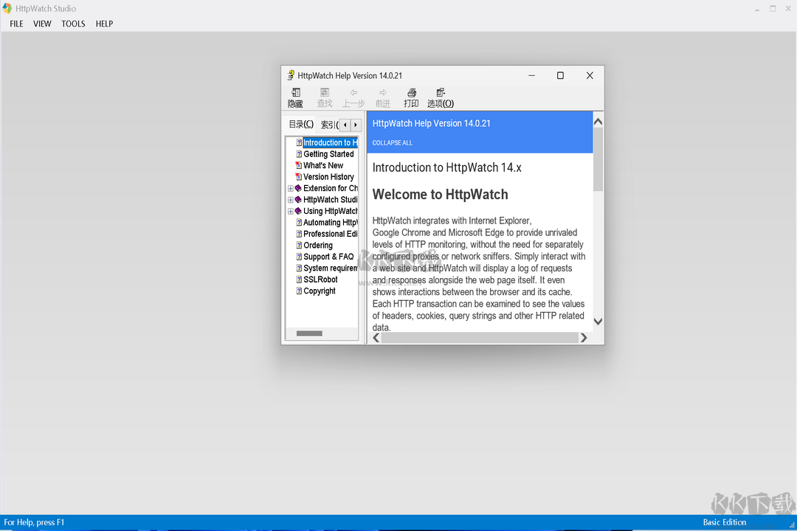The height and width of the screenshot is (531, 797).
Task: Click the content pane scroll right arrow
Action: (584, 338)
